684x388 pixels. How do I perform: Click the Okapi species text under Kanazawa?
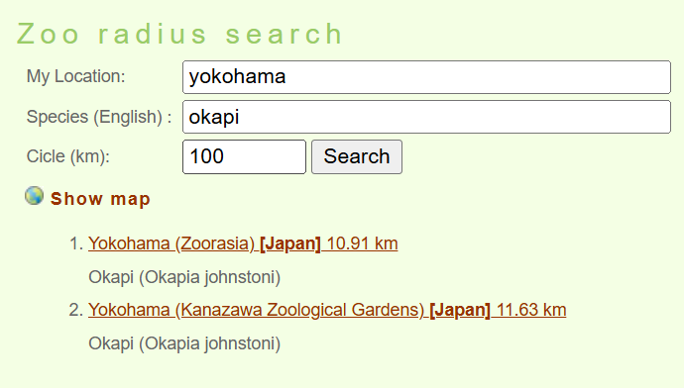click(x=184, y=343)
